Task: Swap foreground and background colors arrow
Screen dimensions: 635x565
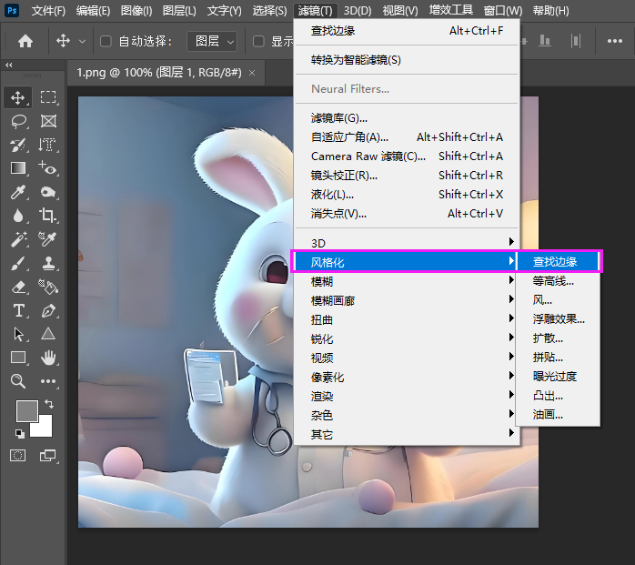Action: pyautogui.click(x=49, y=403)
